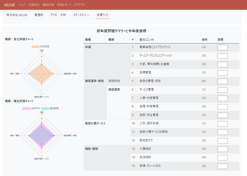Select goal field for 施設の管理･統括
The width and height of the screenshot is (247, 176).
[x=222, y=81]
